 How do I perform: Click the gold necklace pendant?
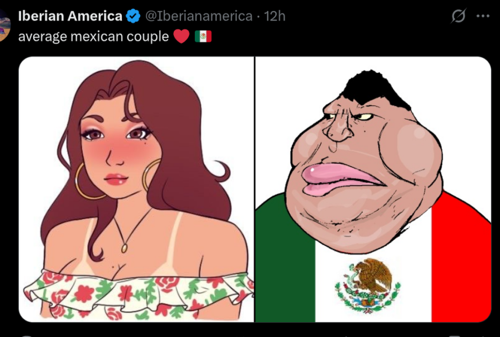(124, 248)
